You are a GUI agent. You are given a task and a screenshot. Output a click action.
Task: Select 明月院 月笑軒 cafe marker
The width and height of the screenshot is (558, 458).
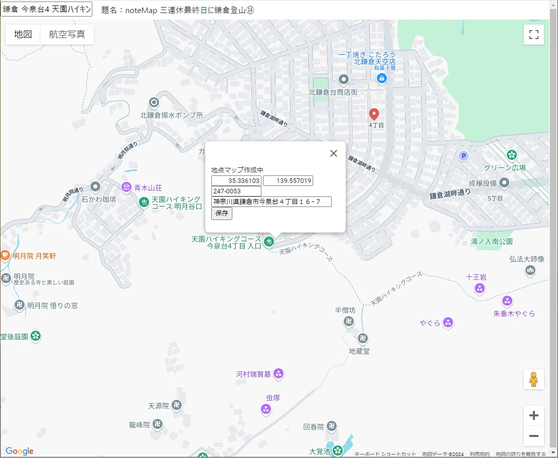5,256
